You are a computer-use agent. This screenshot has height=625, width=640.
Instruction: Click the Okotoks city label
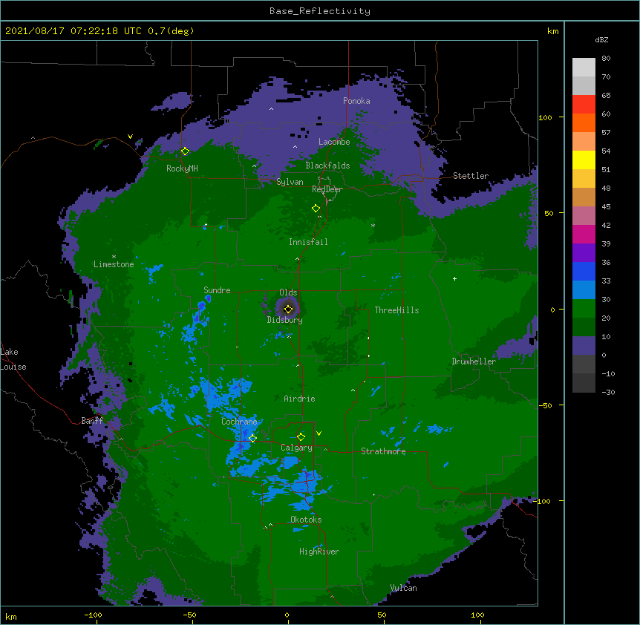306,520
